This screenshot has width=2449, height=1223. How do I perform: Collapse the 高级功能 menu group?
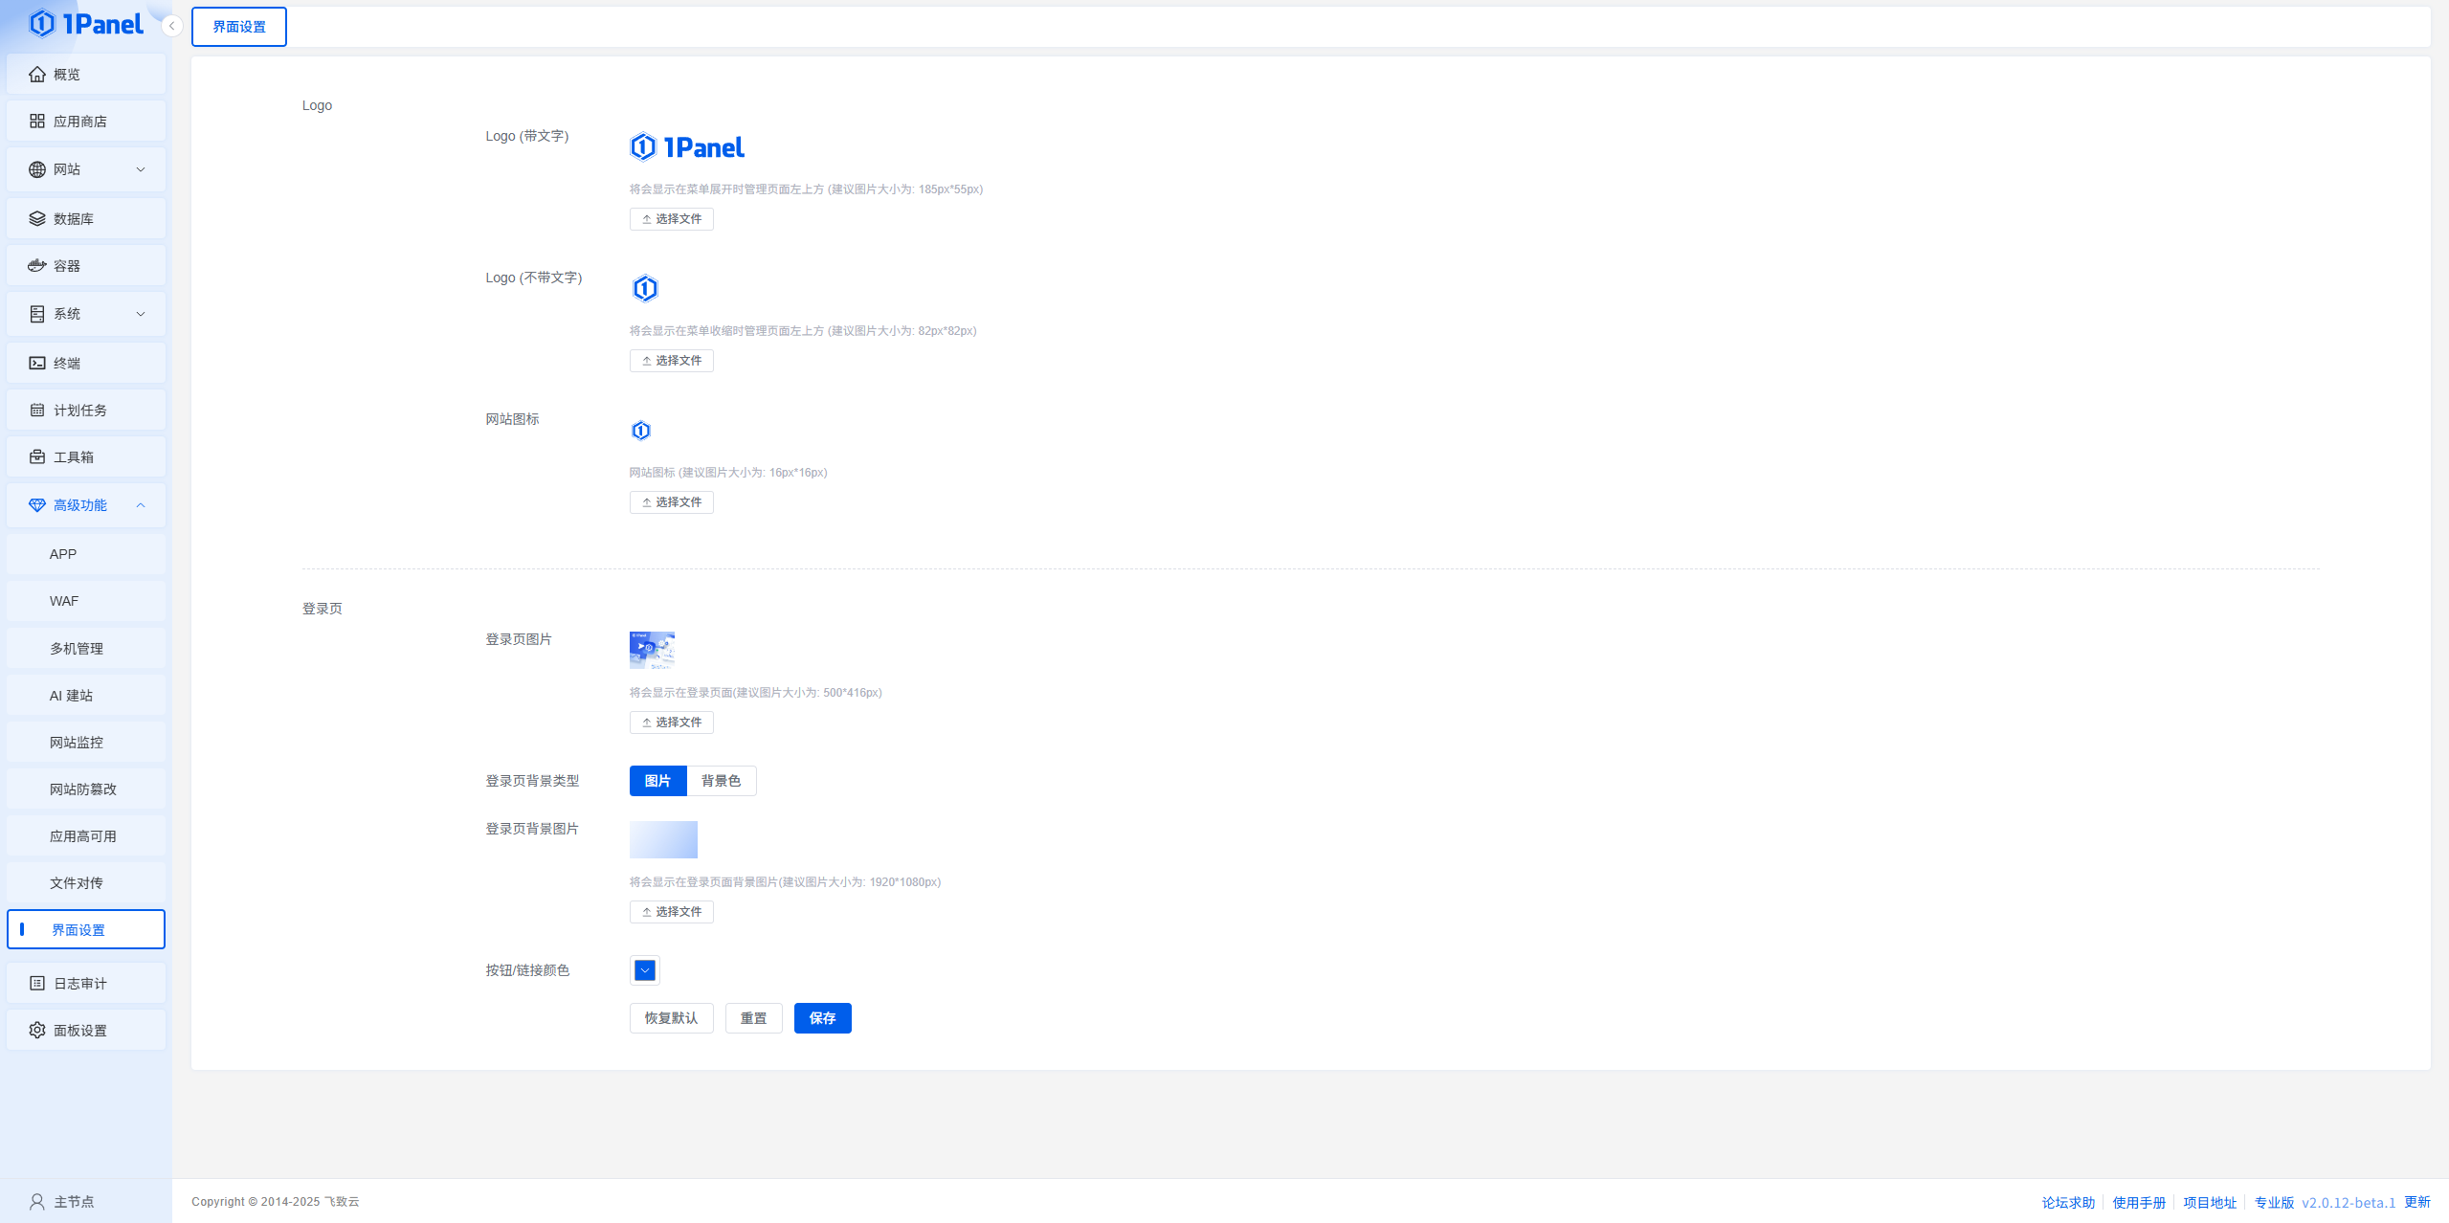coord(141,505)
